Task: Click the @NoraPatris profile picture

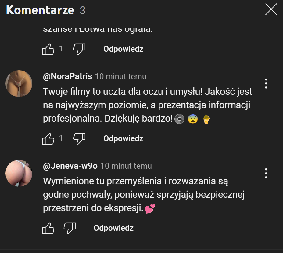Action: tap(19, 83)
